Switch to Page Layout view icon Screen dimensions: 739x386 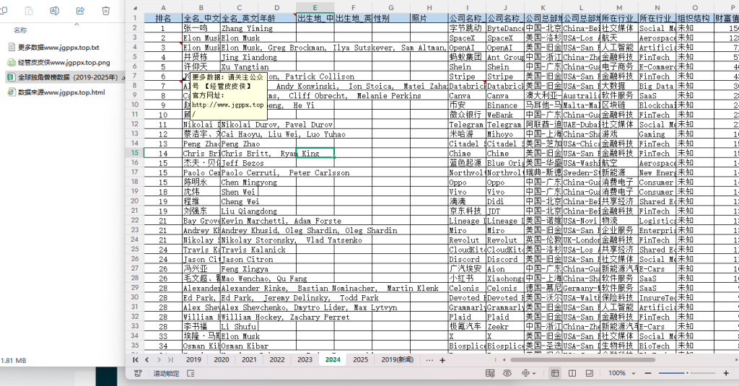coord(572,373)
